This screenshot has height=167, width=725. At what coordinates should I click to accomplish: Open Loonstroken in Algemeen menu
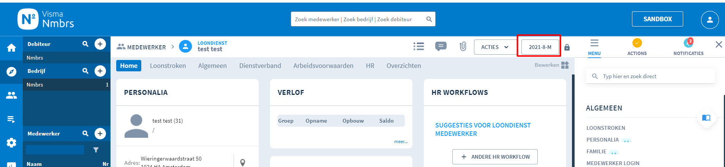(x=605, y=128)
